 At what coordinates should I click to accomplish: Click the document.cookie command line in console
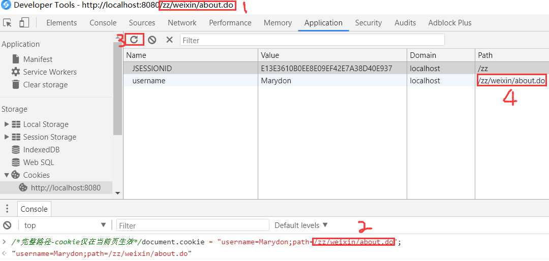click(206, 242)
